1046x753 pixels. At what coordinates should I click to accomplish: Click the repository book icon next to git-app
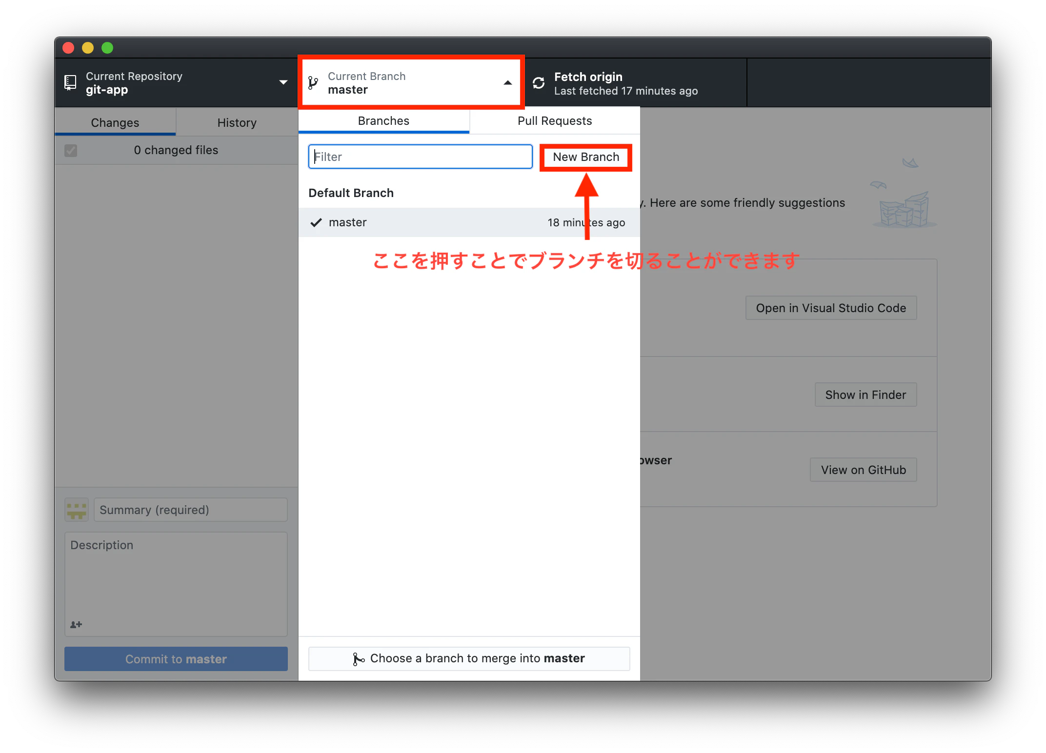pos(70,82)
